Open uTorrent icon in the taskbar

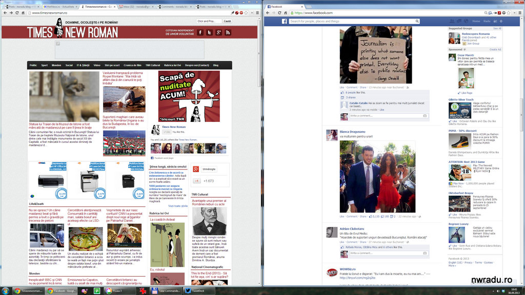pos(97,291)
